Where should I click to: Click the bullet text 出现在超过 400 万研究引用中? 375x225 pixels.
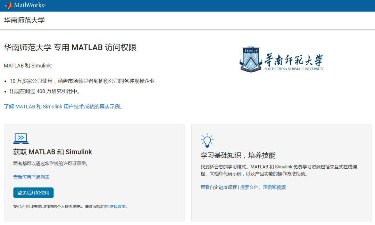tap(45, 91)
